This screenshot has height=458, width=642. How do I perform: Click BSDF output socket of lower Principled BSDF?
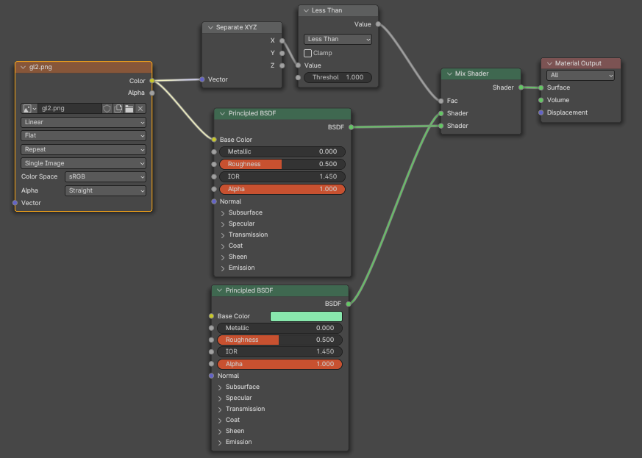click(x=349, y=304)
